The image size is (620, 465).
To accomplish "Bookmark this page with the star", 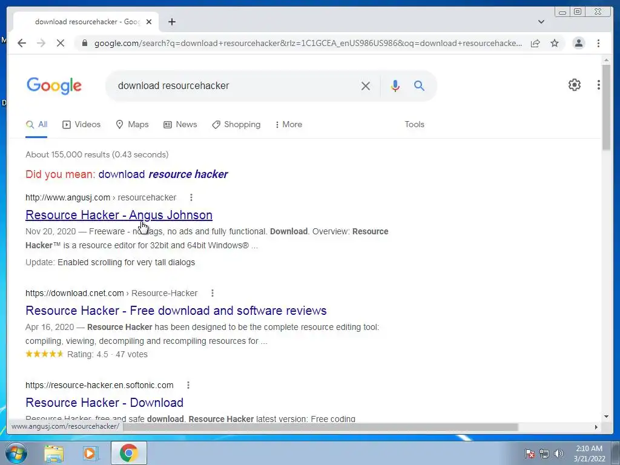I will 555,43.
